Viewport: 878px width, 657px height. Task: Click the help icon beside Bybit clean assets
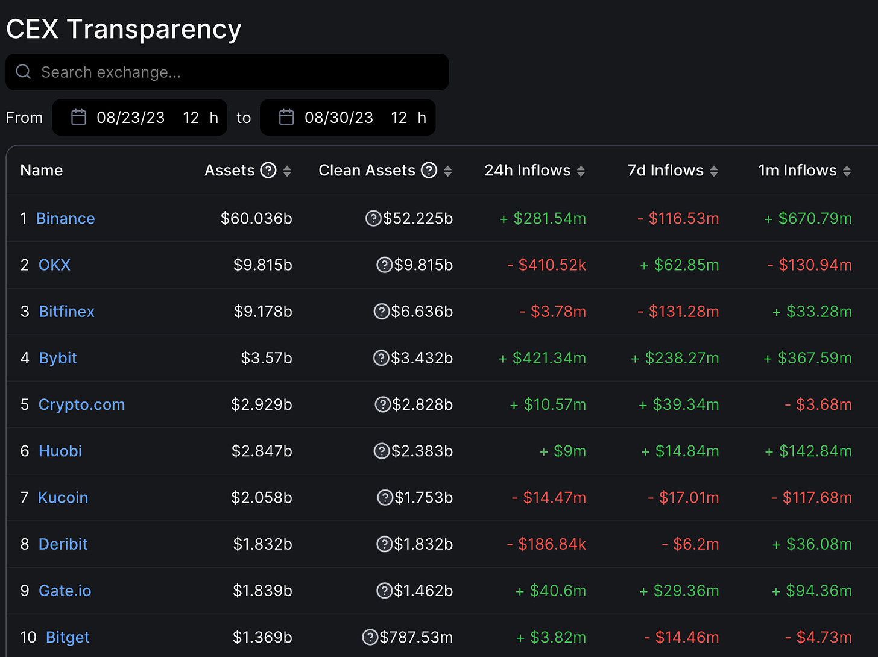[381, 358]
